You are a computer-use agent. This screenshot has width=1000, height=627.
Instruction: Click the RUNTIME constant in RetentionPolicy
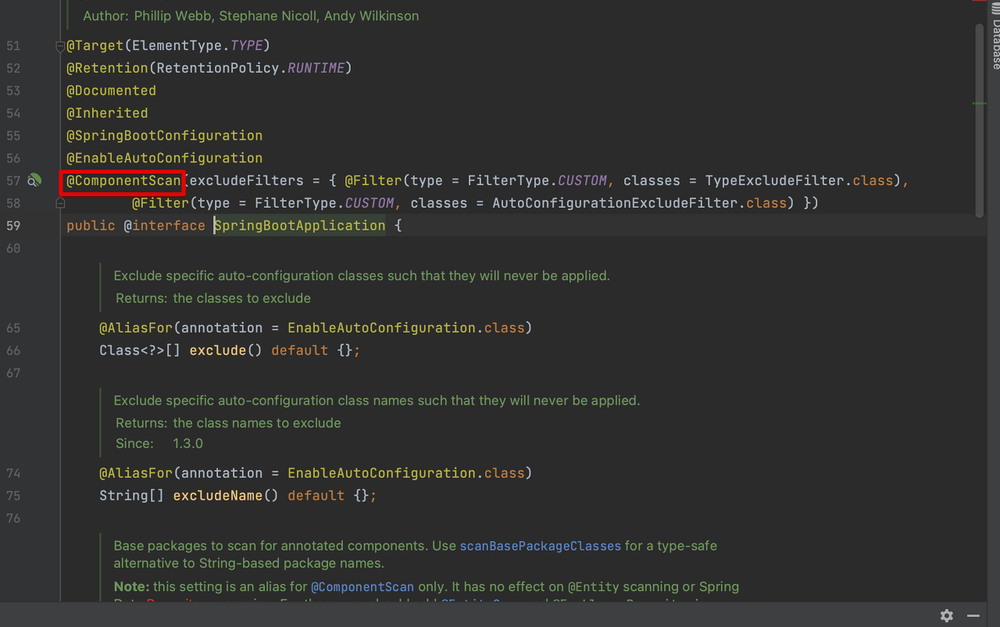click(316, 68)
